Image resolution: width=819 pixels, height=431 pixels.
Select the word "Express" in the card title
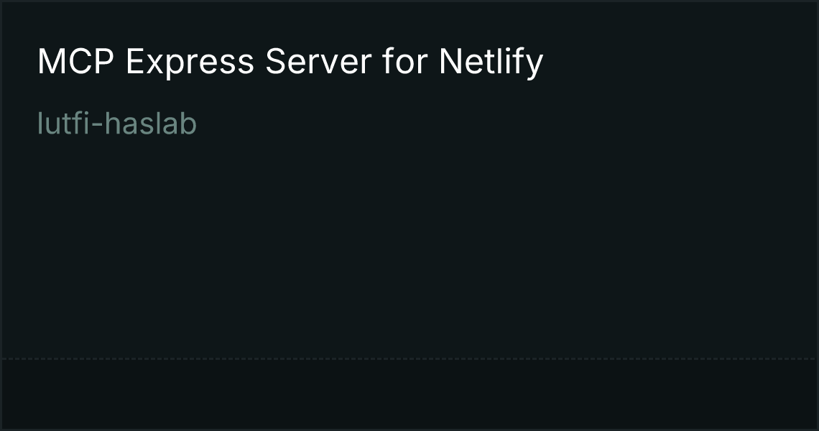pos(190,62)
